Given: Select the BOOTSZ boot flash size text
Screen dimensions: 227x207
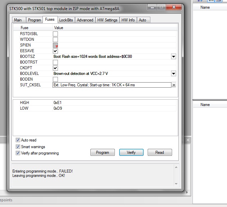Looking at the screenshot, I should [x=93, y=57].
